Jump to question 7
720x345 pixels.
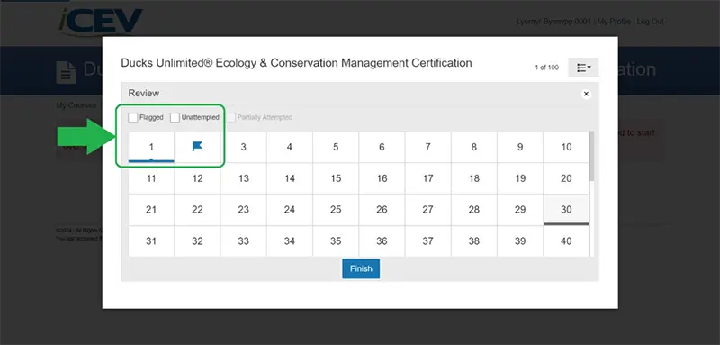pos(428,147)
